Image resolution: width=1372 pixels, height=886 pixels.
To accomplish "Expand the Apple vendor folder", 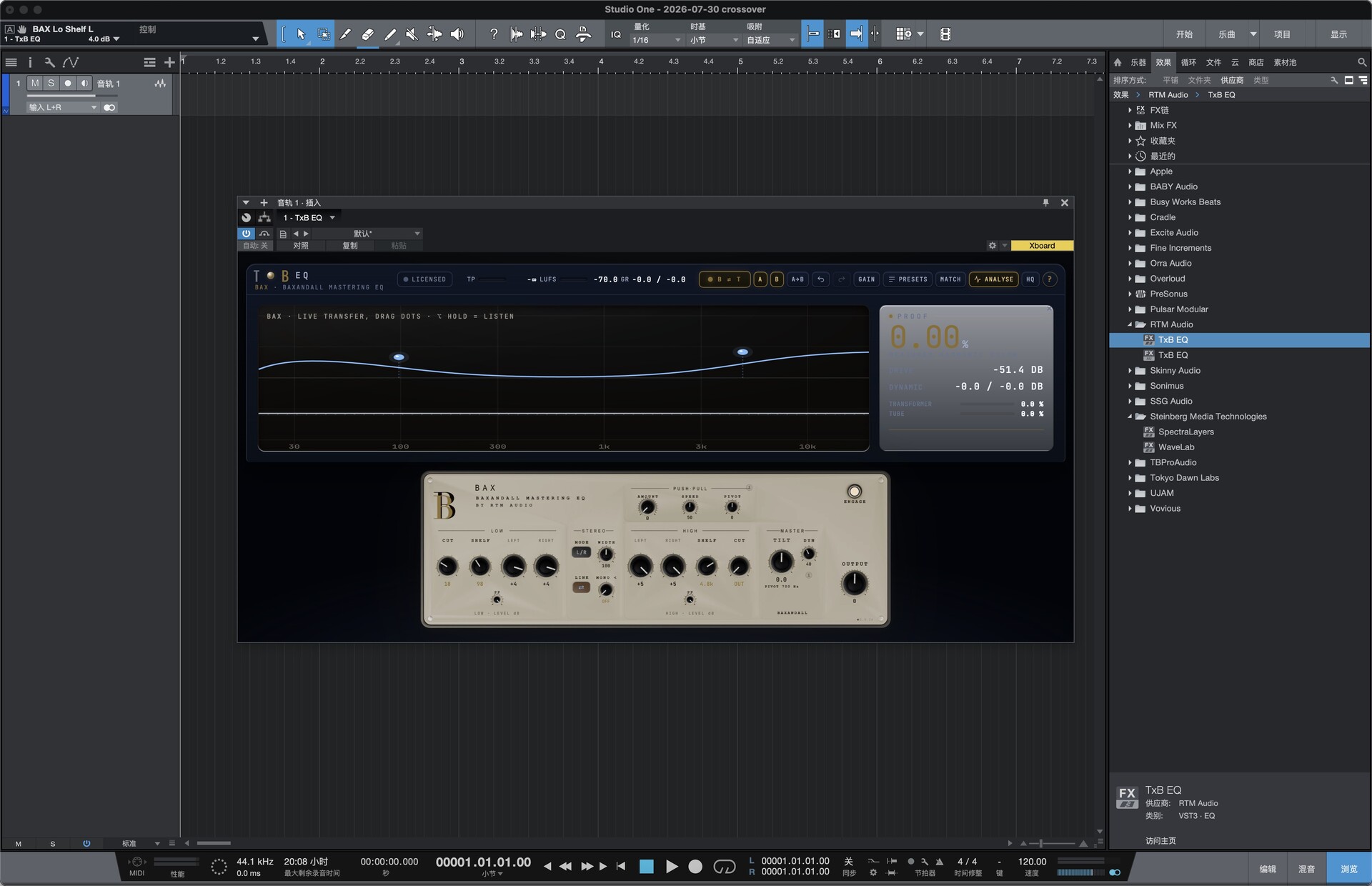I will [x=1130, y=171].
